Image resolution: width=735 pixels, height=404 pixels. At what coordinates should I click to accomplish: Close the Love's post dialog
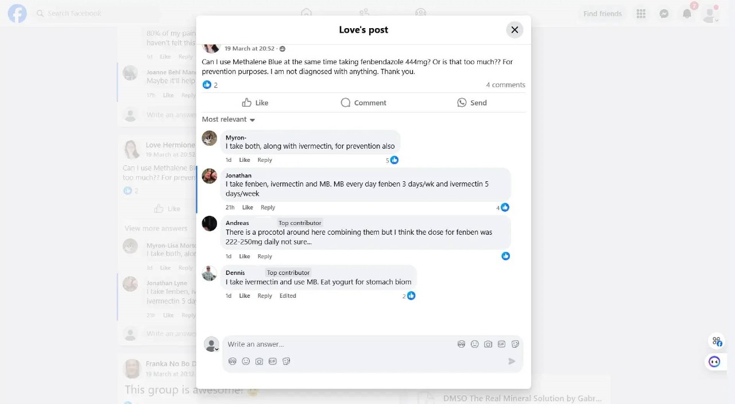click(x=514, y=30)
